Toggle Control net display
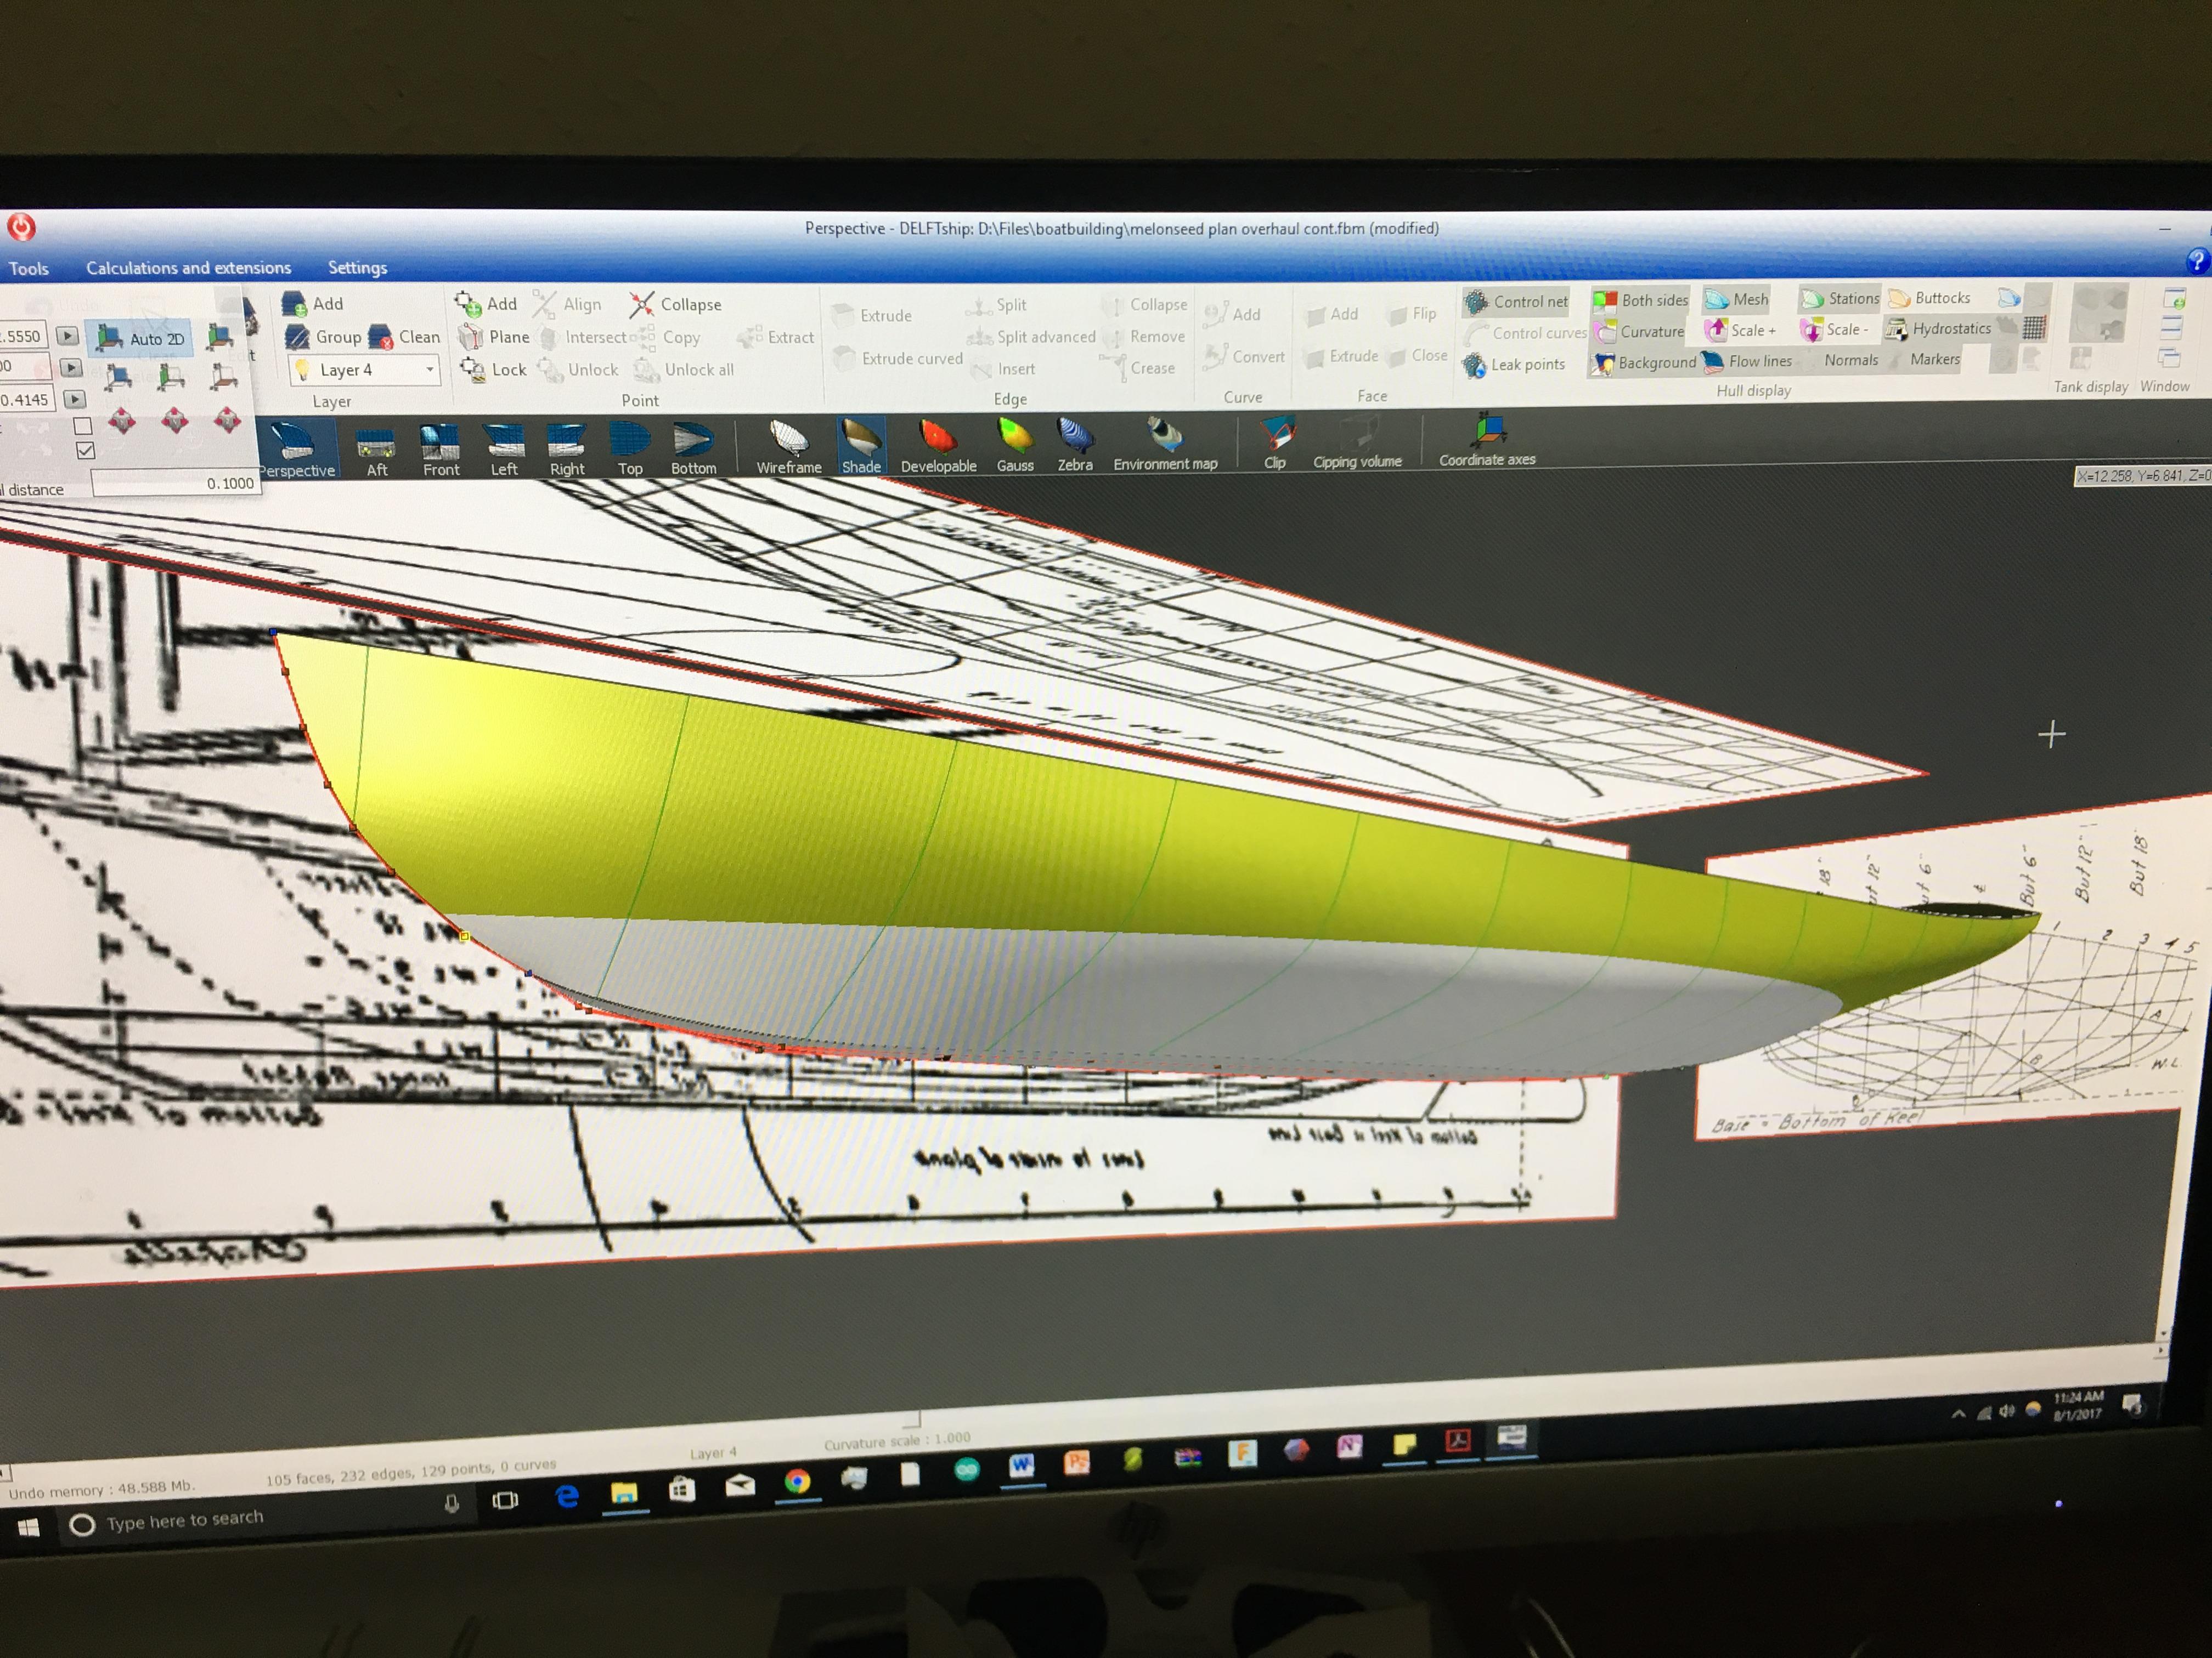Image resolution: width=2212 pixels, height=1658 pixels. [1517, 302]
